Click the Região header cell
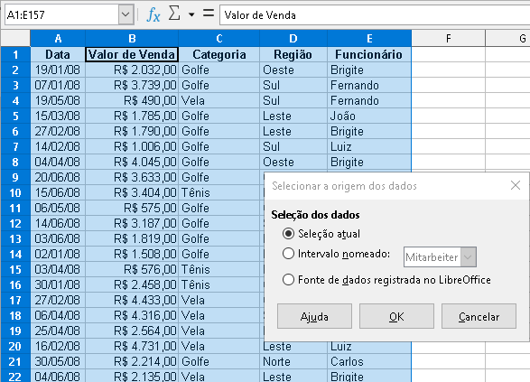The height and width of the screenshot is (382, 530). 293,54
